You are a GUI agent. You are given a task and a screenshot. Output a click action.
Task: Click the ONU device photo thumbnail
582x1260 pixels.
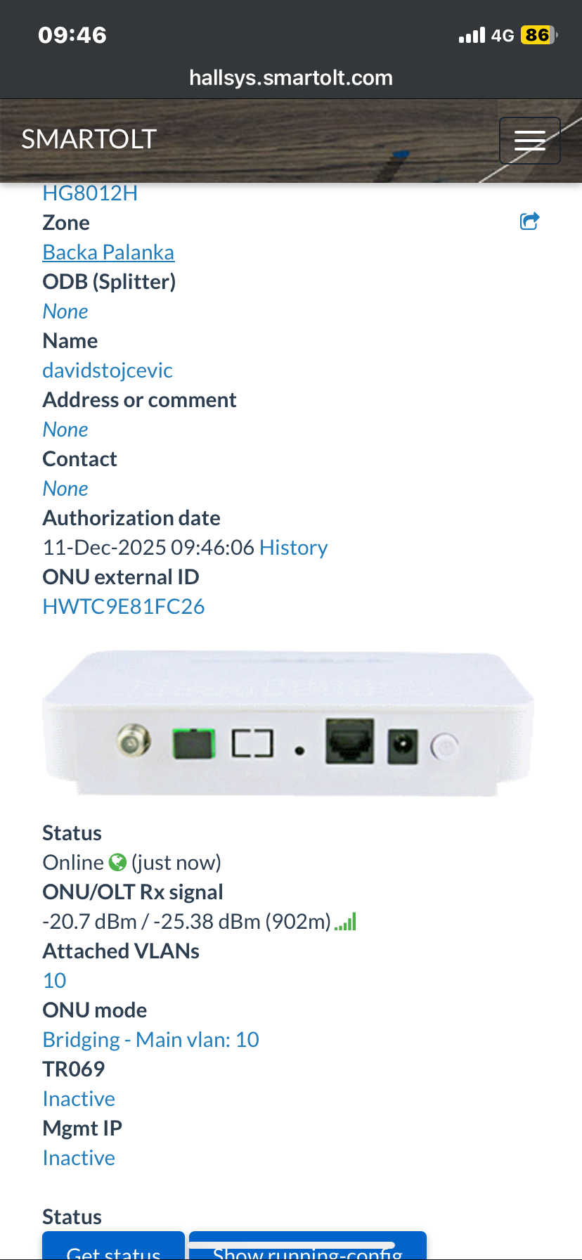(288, 724)
